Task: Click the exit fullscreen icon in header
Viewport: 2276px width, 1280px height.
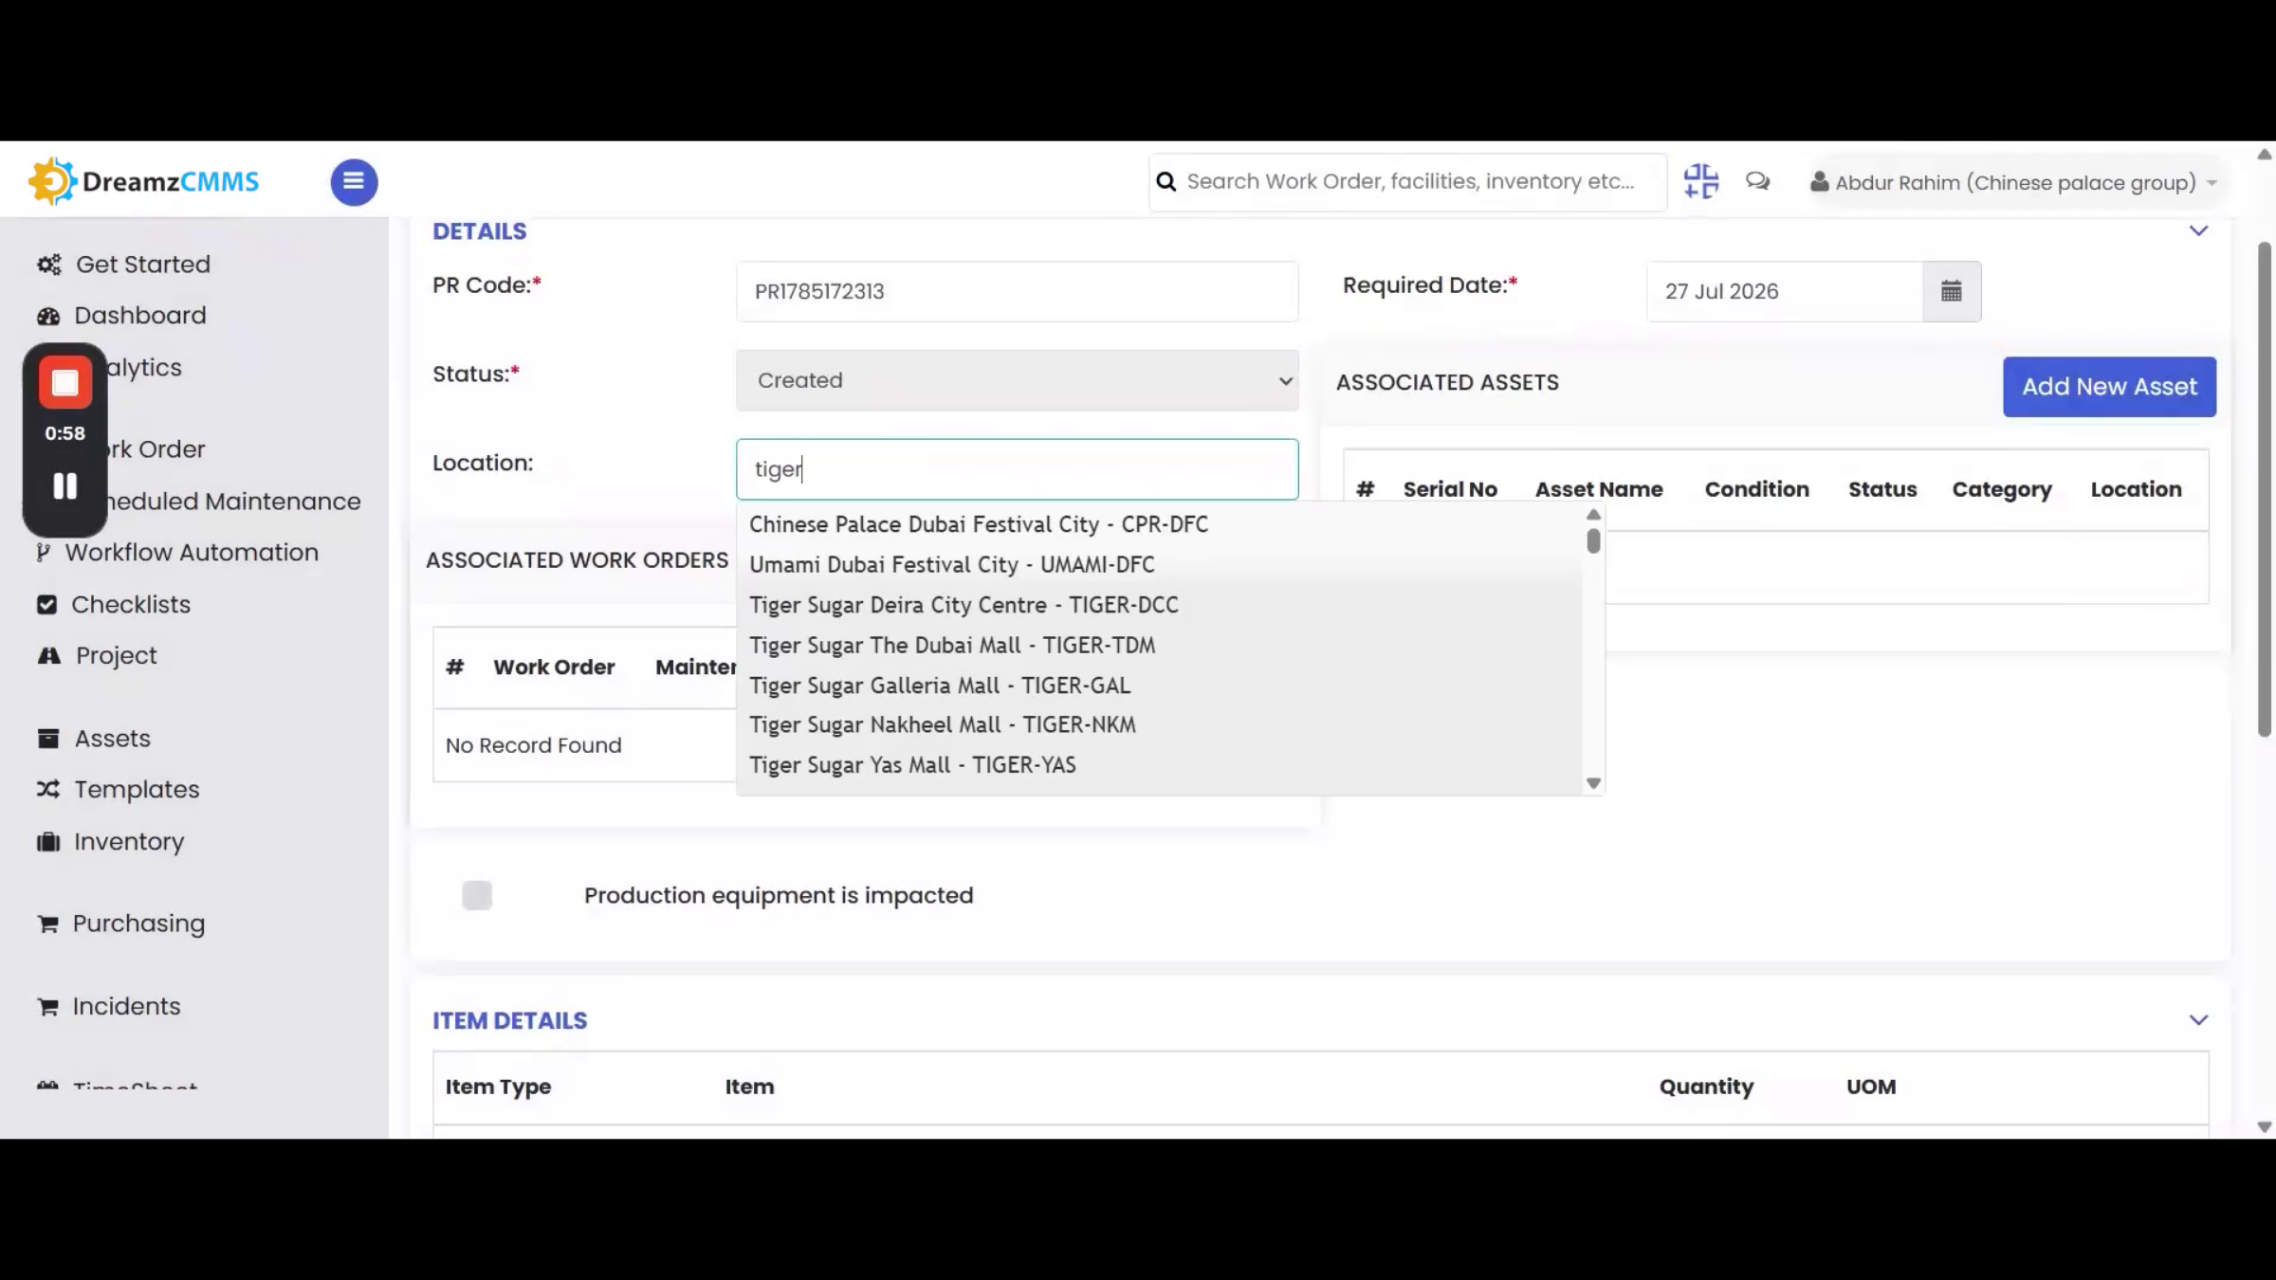Action: click(x=1700, y=181)
